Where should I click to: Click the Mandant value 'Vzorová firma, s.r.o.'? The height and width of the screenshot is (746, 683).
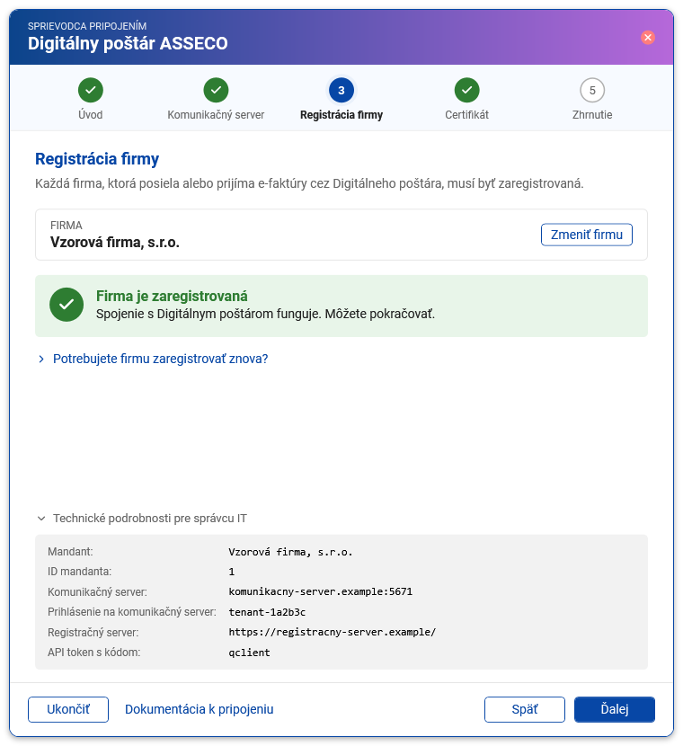[290, 552]
